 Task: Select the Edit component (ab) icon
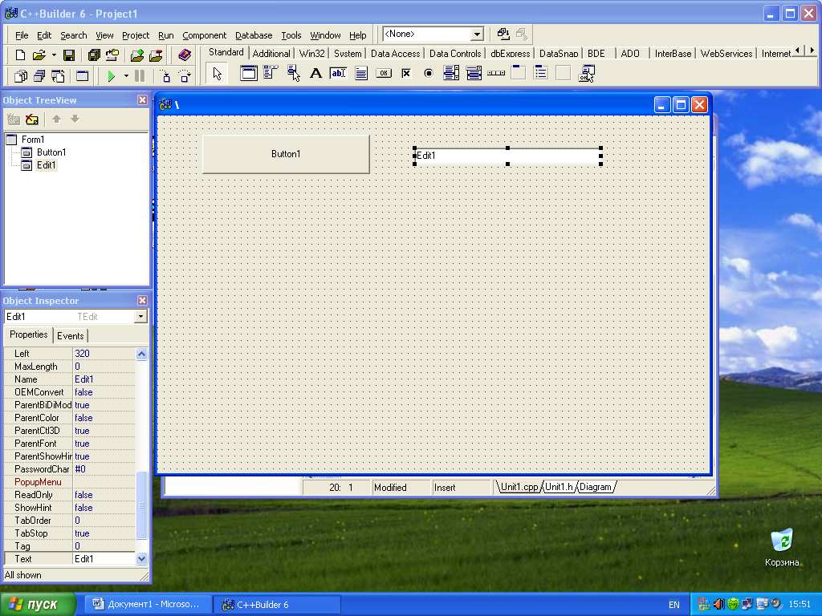tap(338, 73)
